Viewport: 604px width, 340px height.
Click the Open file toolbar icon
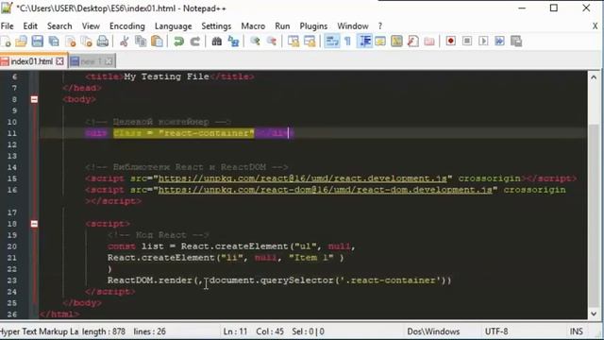[21, 42]
